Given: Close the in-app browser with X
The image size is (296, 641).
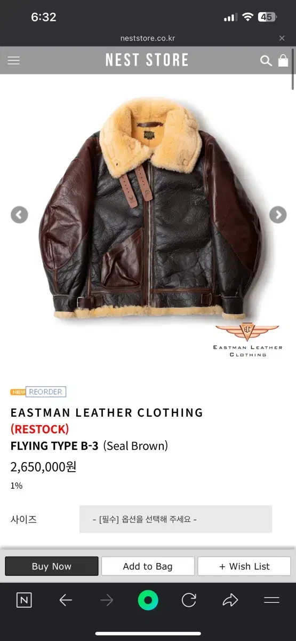Looking at the screenshot, I should tap(282, 38).
